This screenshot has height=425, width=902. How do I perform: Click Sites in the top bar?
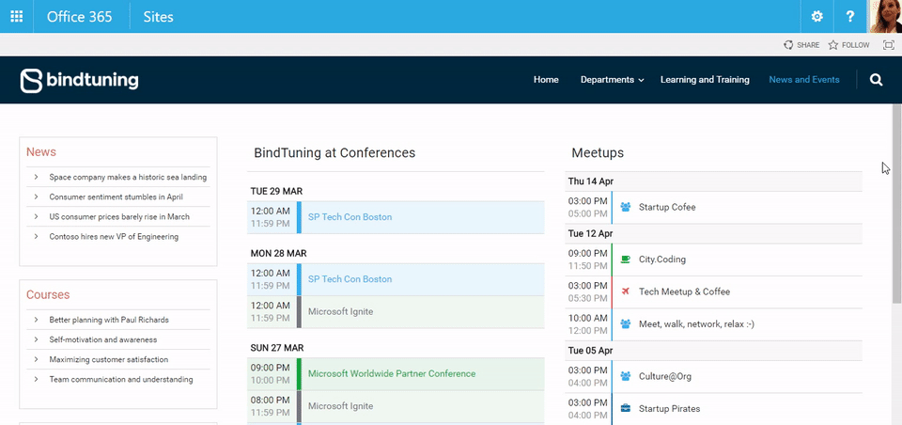[x=158, y=17]
